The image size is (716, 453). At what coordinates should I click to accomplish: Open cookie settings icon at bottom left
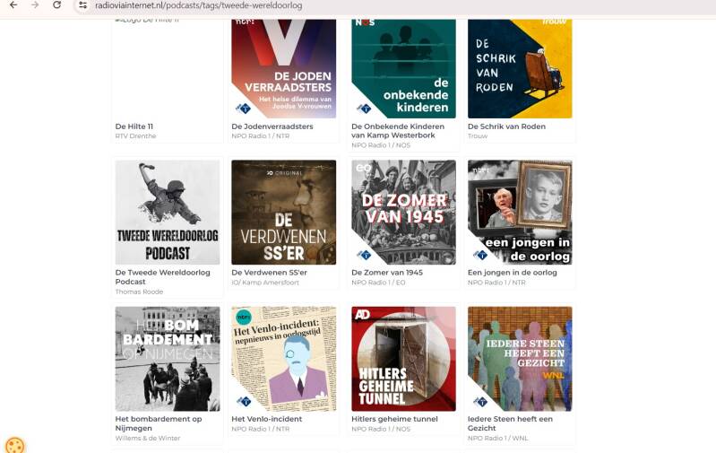point(14,446)
